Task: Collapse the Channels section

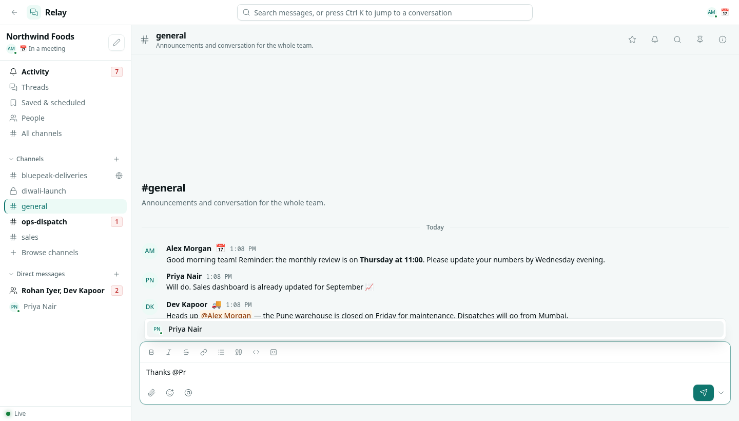Action: [x=27, y=159]
